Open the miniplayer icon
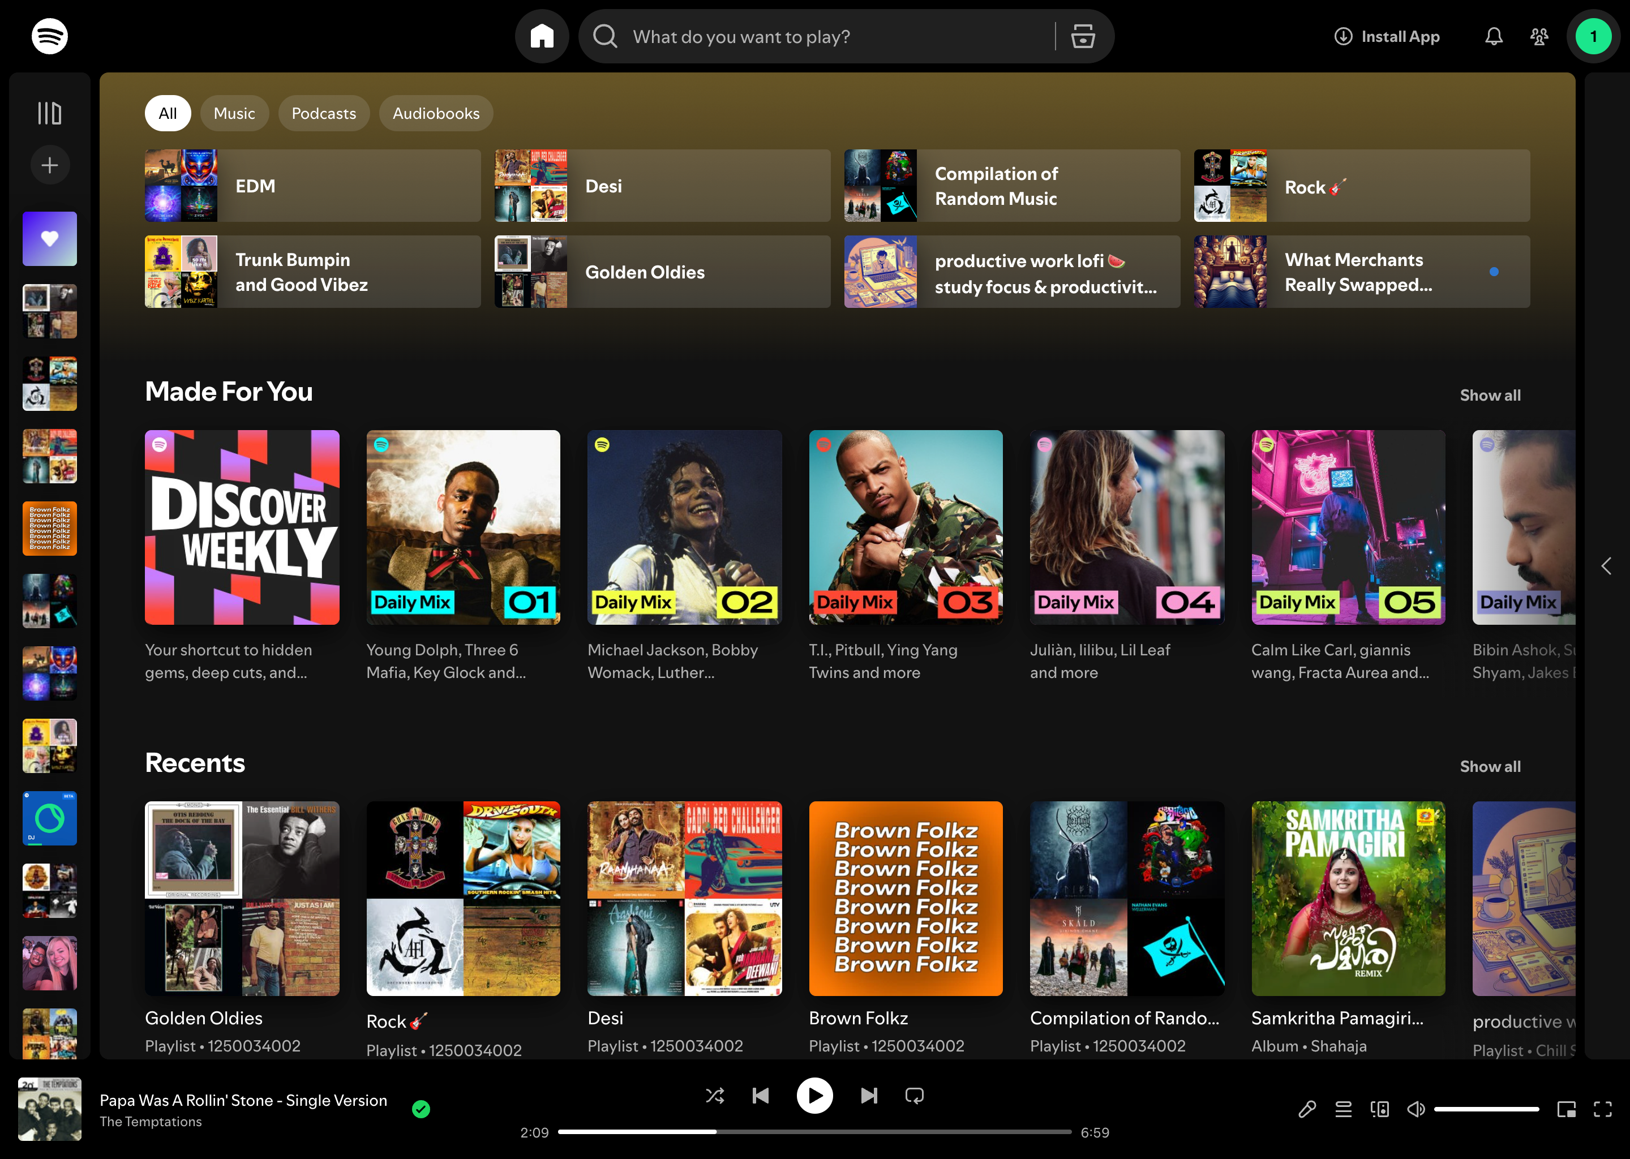 pos(1566,1109)
